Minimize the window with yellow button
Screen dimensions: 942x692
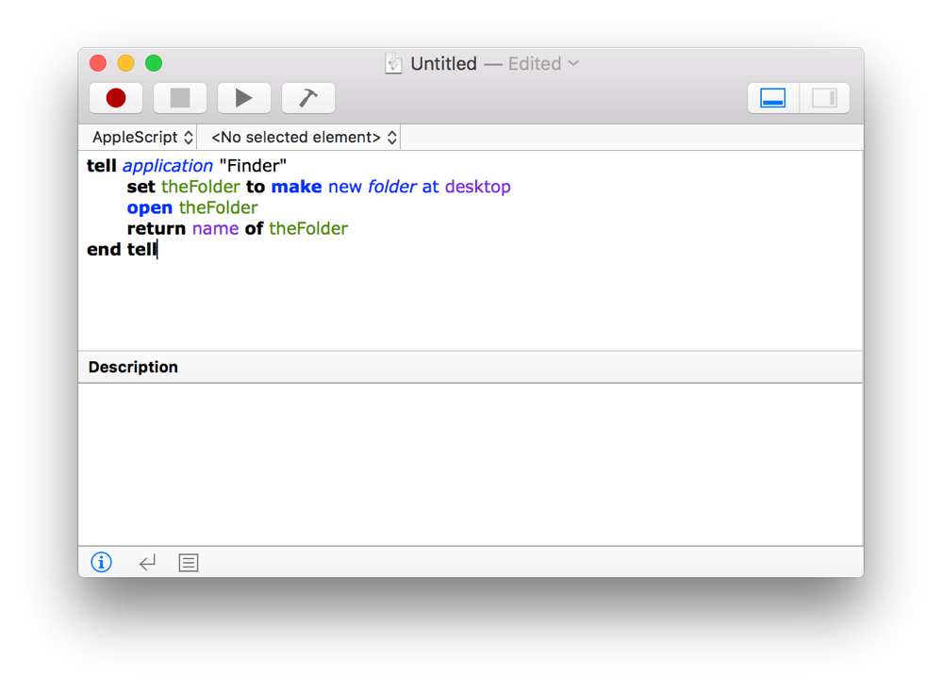click(x=125, y=63)
